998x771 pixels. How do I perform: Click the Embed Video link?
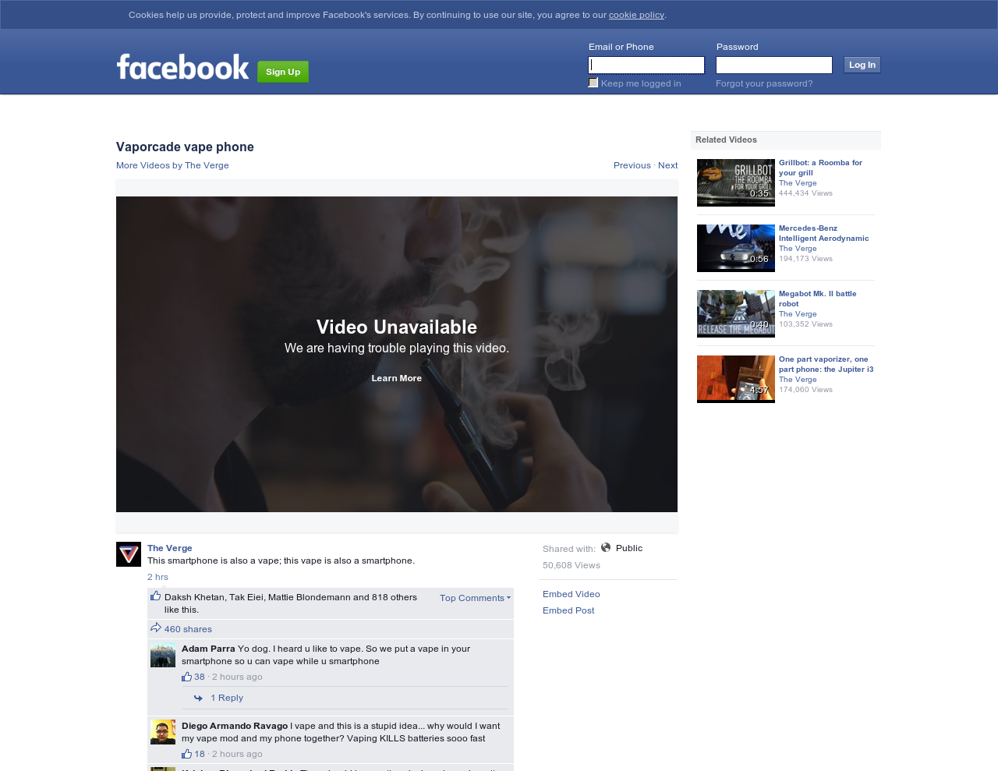[572, 594]
